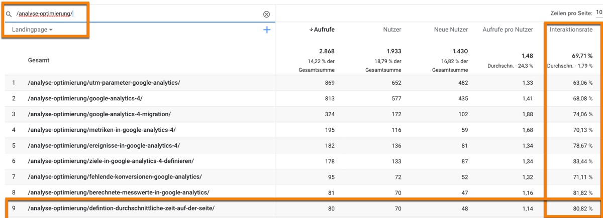603x218 pixels.
Task: Click into the /analyse-optimierung/ search input
Action: (x=136, y=15)
